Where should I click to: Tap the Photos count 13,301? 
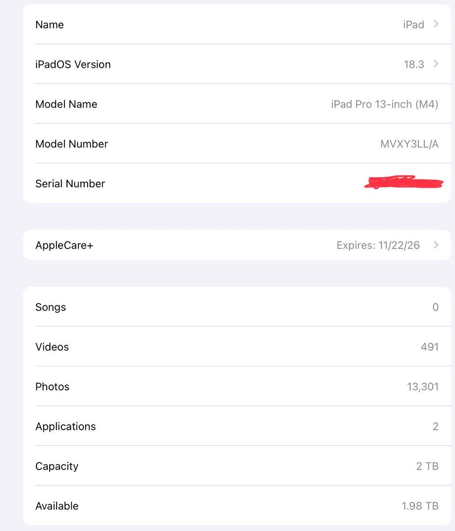click(423, 387)
